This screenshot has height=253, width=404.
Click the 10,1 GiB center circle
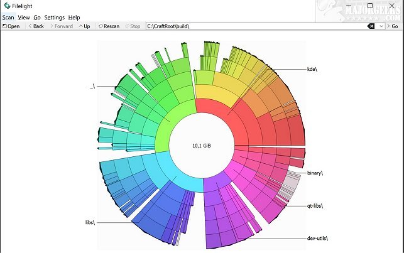(x=202, y=146)
